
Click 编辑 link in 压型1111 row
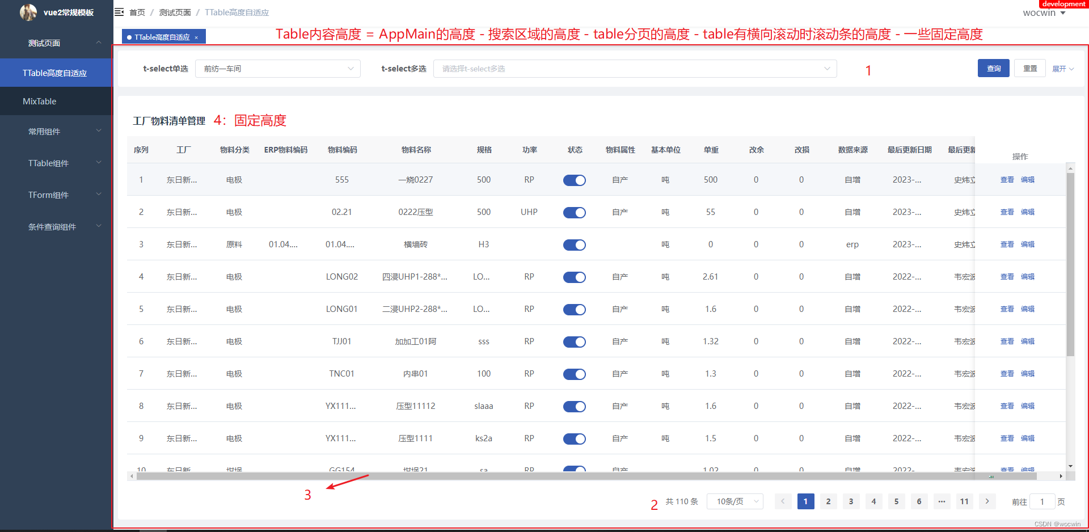point(1028,438)
